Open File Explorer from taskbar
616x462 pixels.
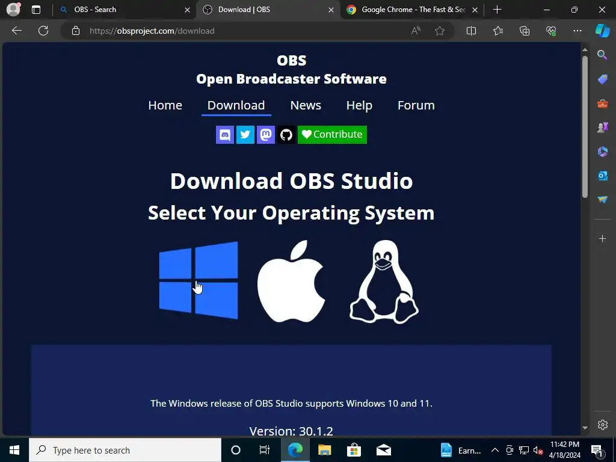click(324, 450)
